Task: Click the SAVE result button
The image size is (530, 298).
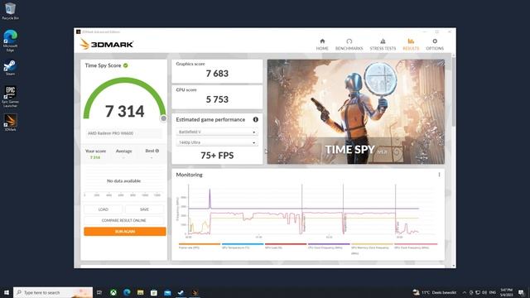Action: tap(144, 209)
